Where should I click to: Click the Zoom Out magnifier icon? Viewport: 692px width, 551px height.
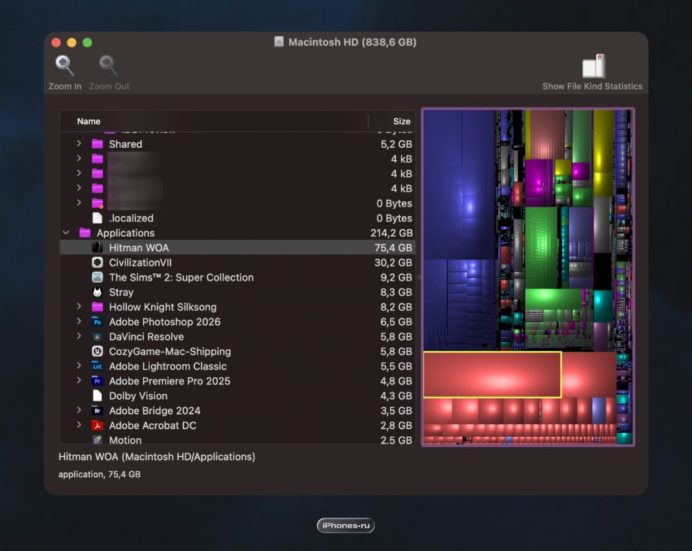coord(108,65)
